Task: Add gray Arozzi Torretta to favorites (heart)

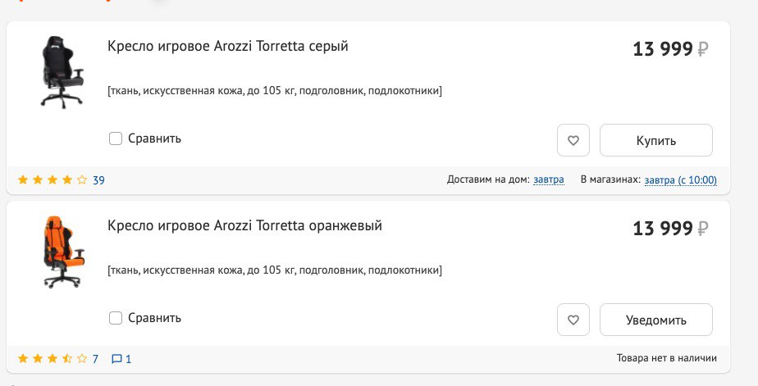Action: point(573,140)
